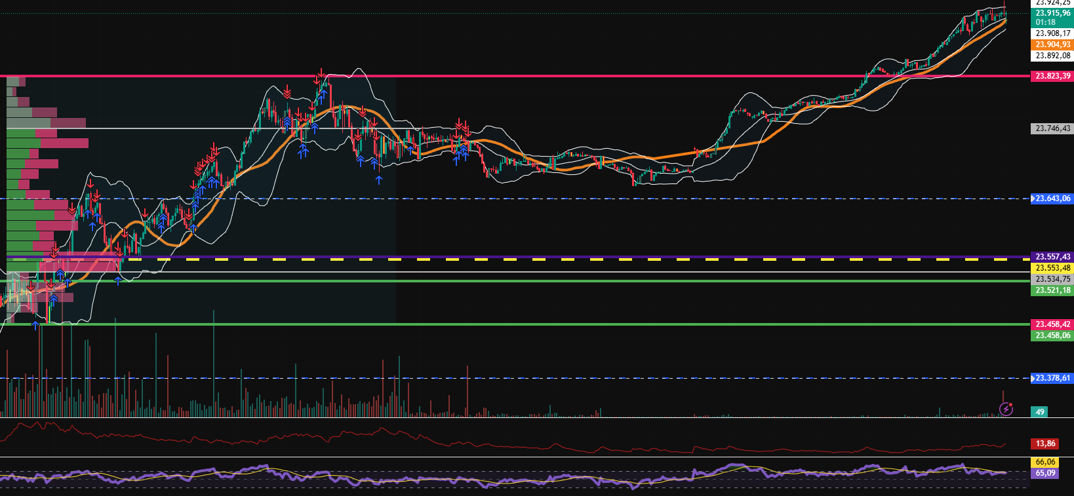Select the purple 23.557,43 price label
1074x496 pixels.
1052,257
